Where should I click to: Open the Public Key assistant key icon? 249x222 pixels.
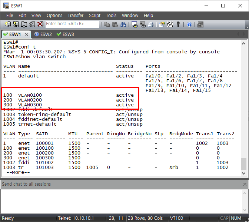click(x=178, y=24)
